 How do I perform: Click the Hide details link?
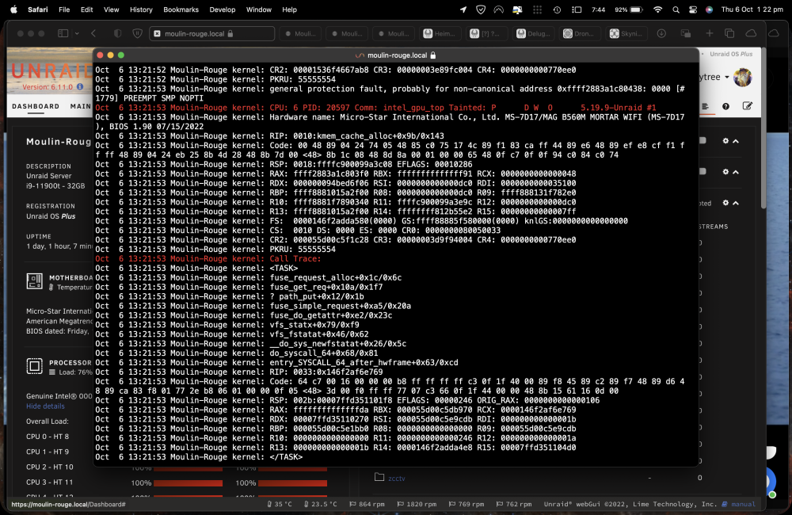[45, 406]
